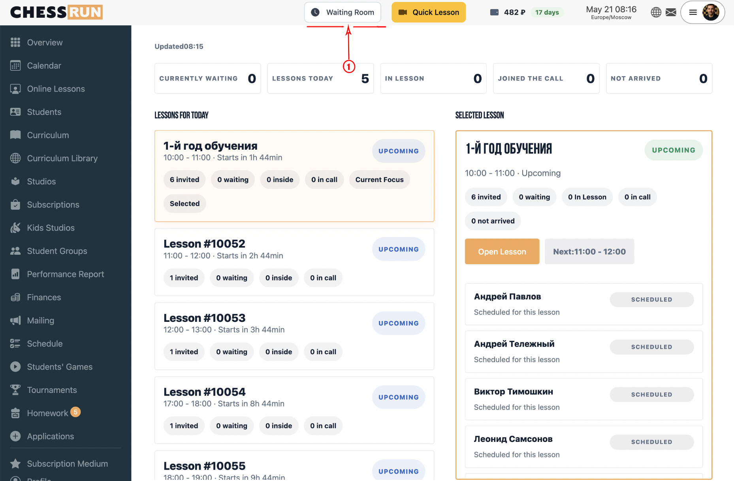
Task: Open the globe language selector icon
Action: 656,12
